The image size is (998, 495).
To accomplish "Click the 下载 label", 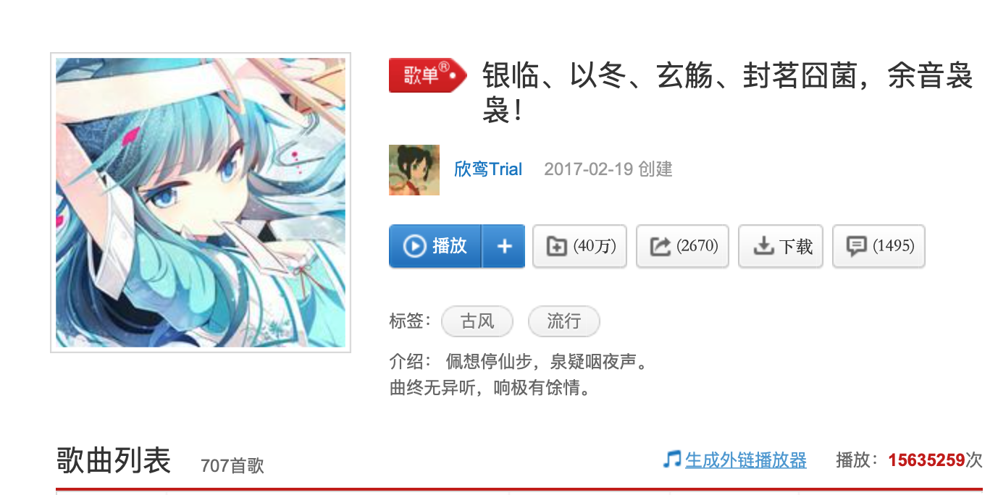I will (x=796, y=247).
